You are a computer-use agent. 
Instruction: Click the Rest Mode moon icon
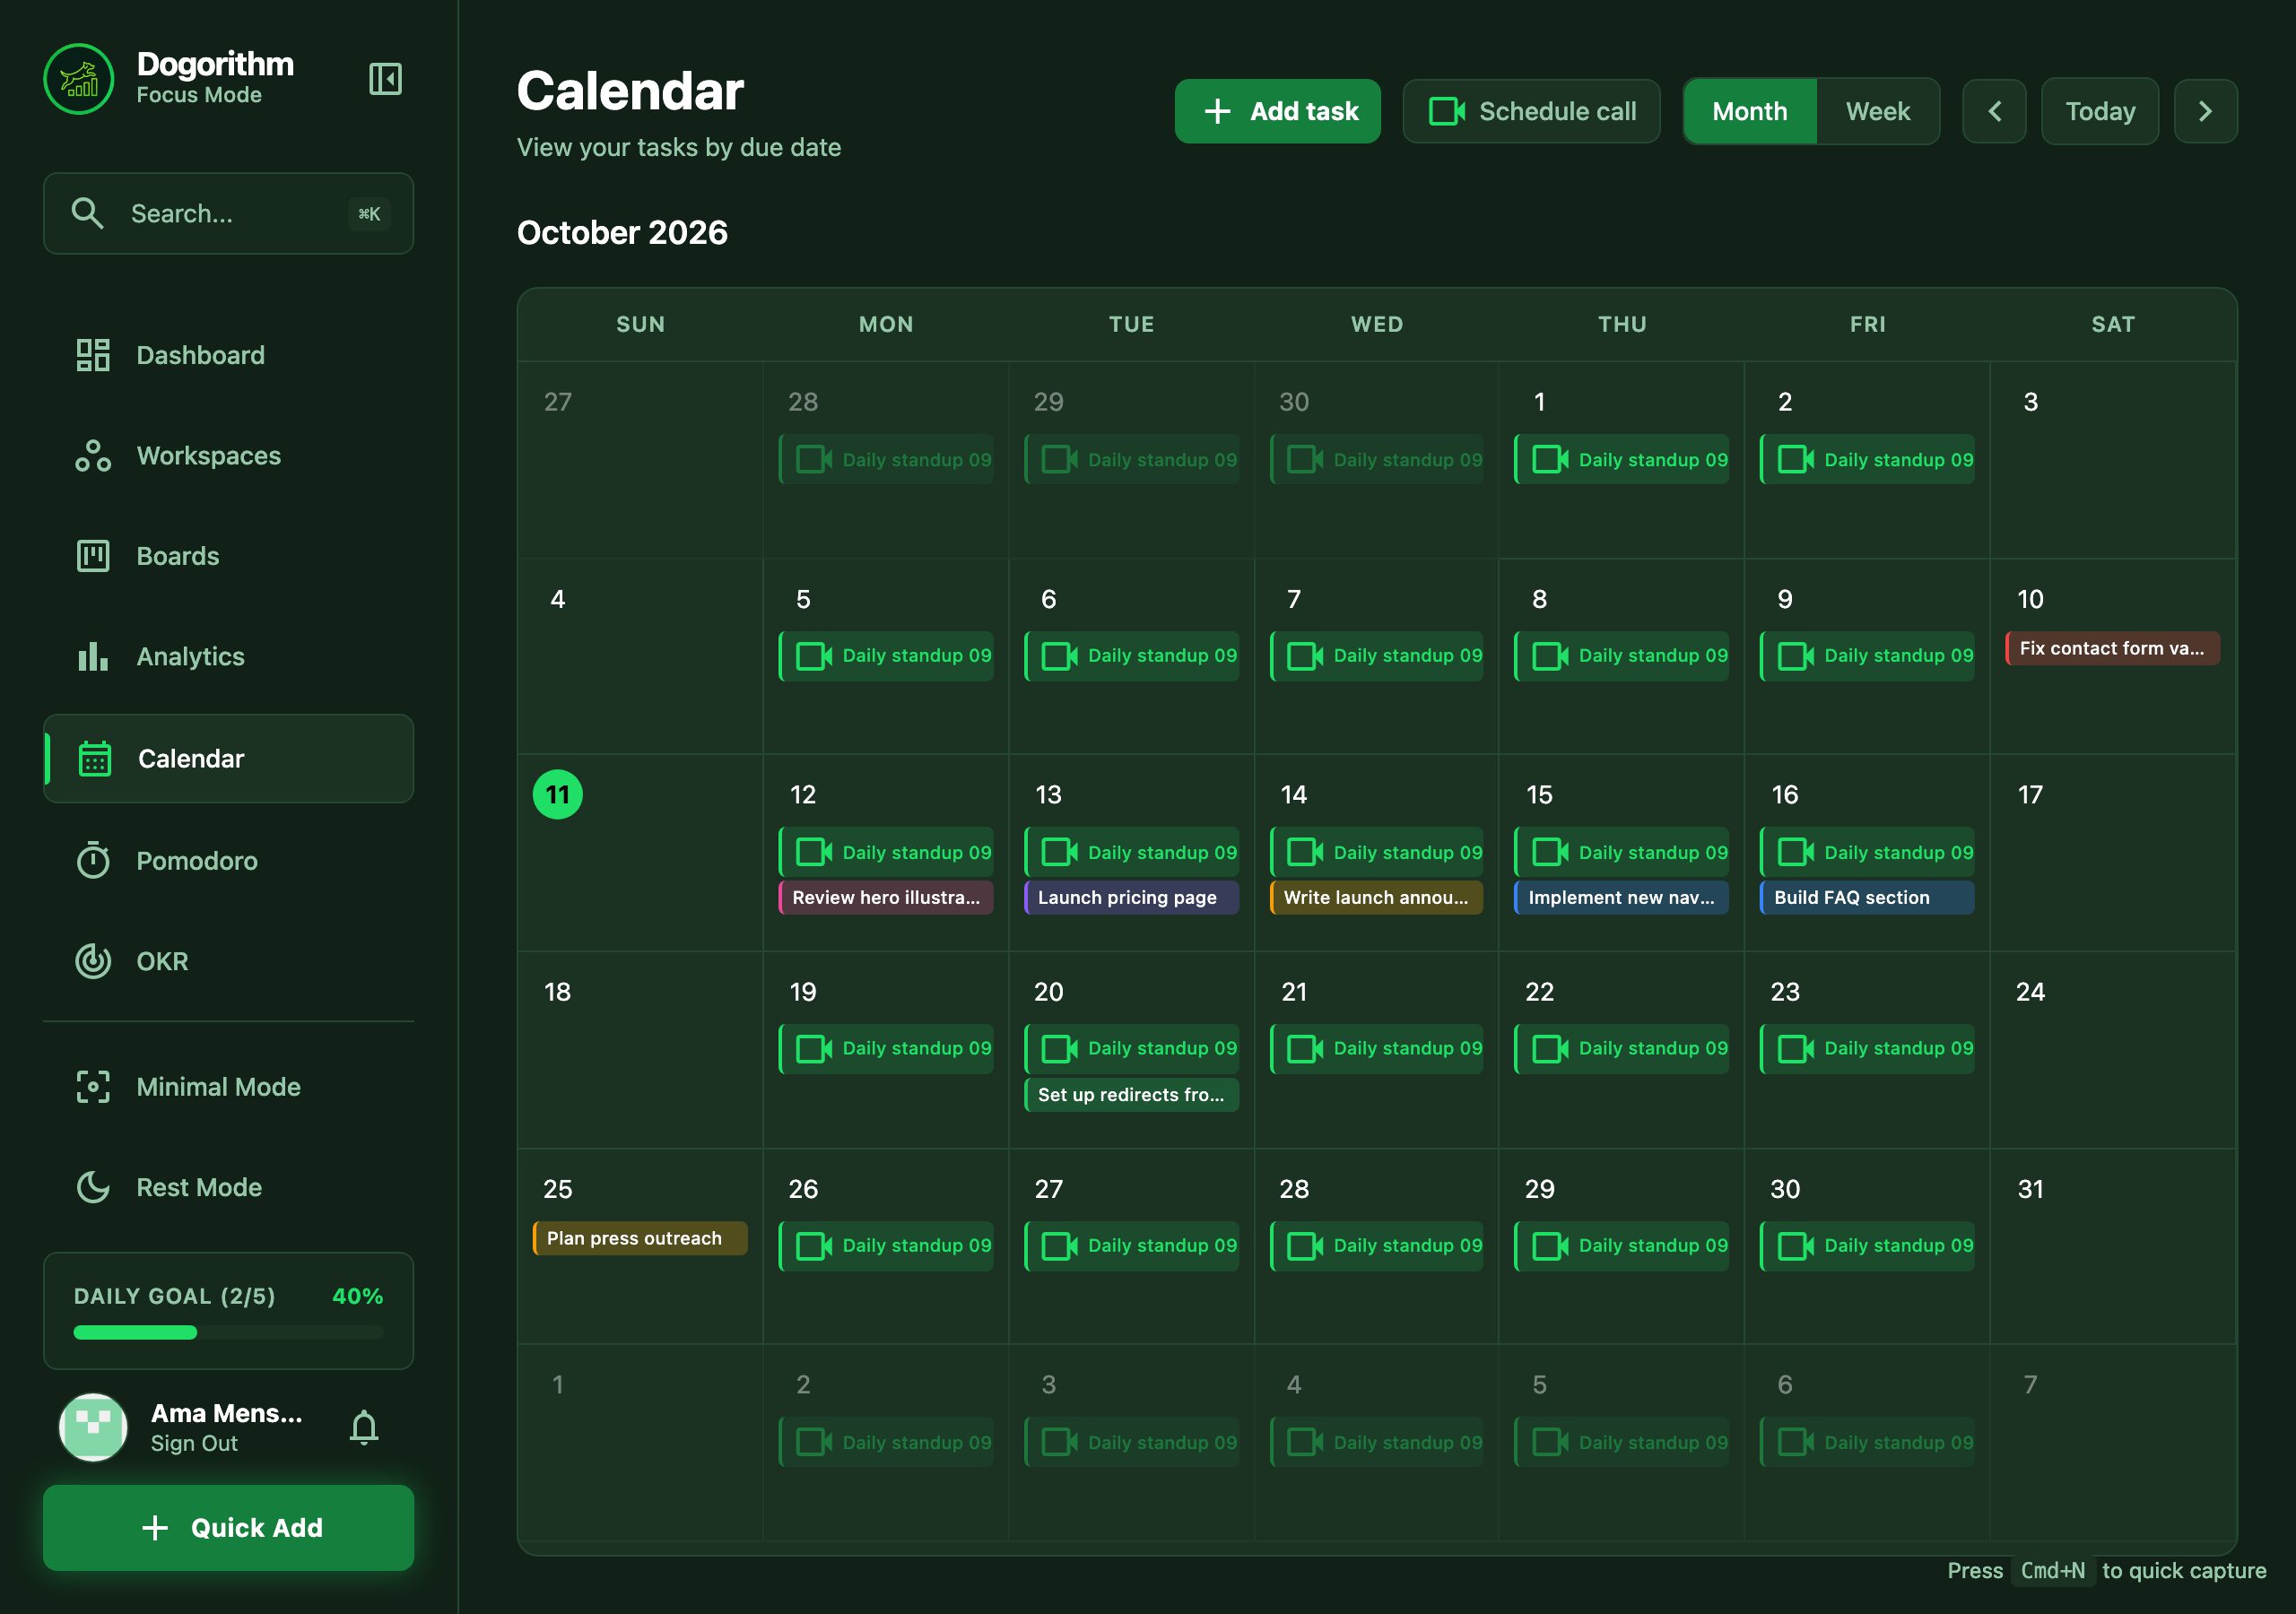tap(93, 1187)
